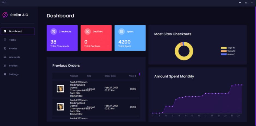Screen dimensions: 256x126
Task: Click the Most Sites Checkouts heading
Action: 173,34
